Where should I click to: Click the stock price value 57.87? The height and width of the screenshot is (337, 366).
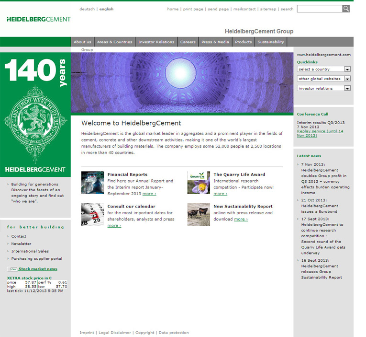pyautogui.click(x=31, y=282)
